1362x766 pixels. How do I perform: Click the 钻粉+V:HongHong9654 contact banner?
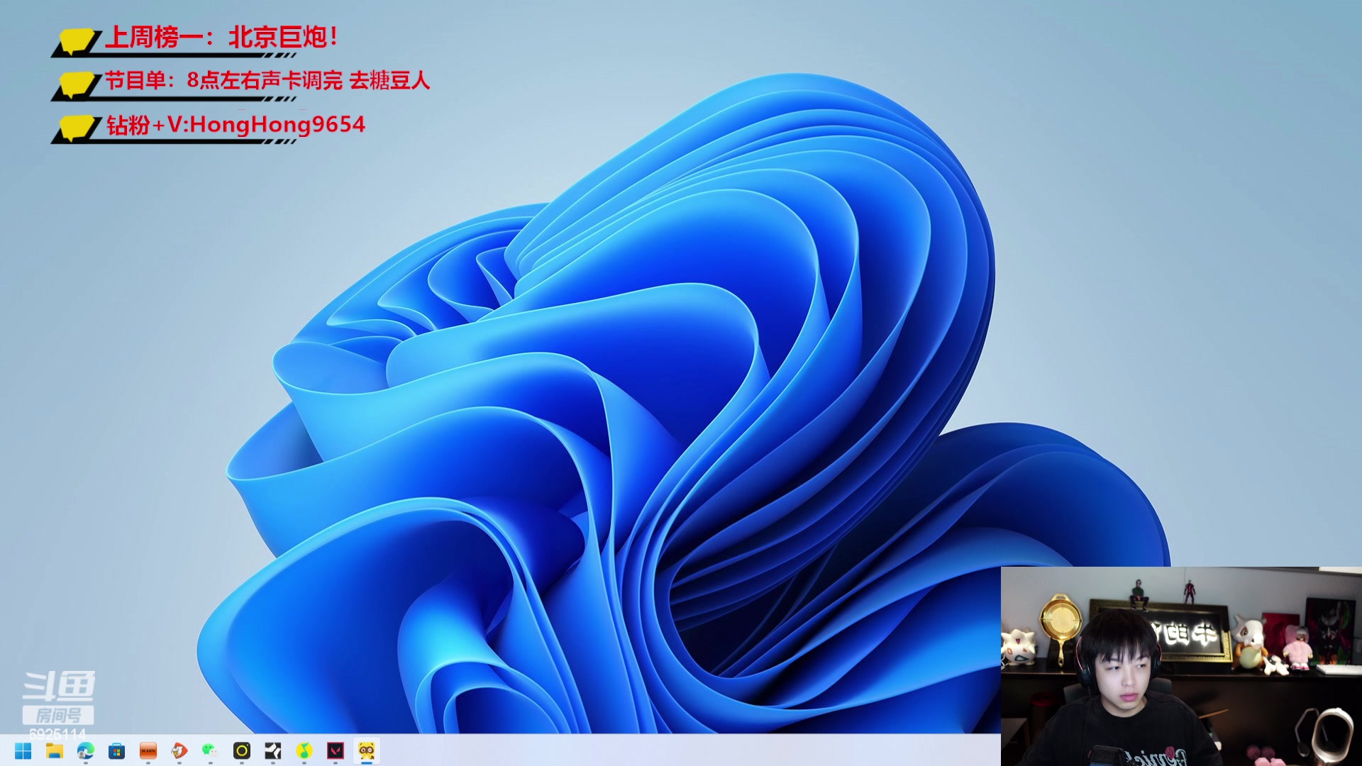[x=213, y=126]
